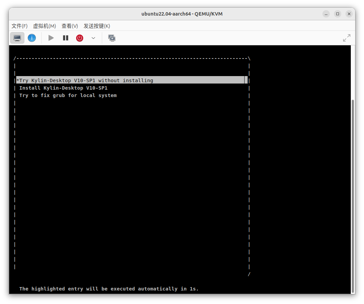Minimize the QEMU/KVM window
The width and height of the screenshot is (364, 304).
tap(326, 14)
